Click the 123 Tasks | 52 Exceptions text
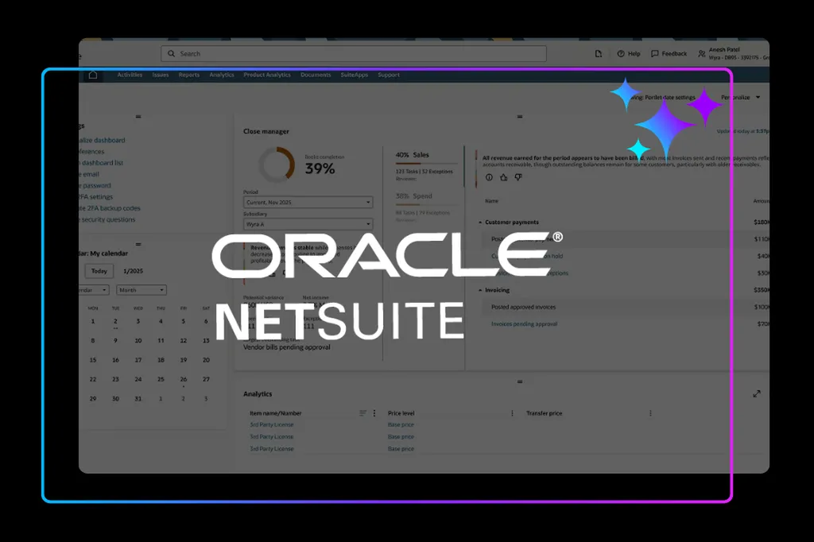 (x=424, y=172)
